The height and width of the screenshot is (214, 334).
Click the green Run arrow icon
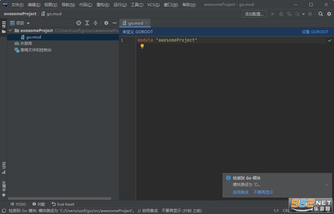(273, 14)
